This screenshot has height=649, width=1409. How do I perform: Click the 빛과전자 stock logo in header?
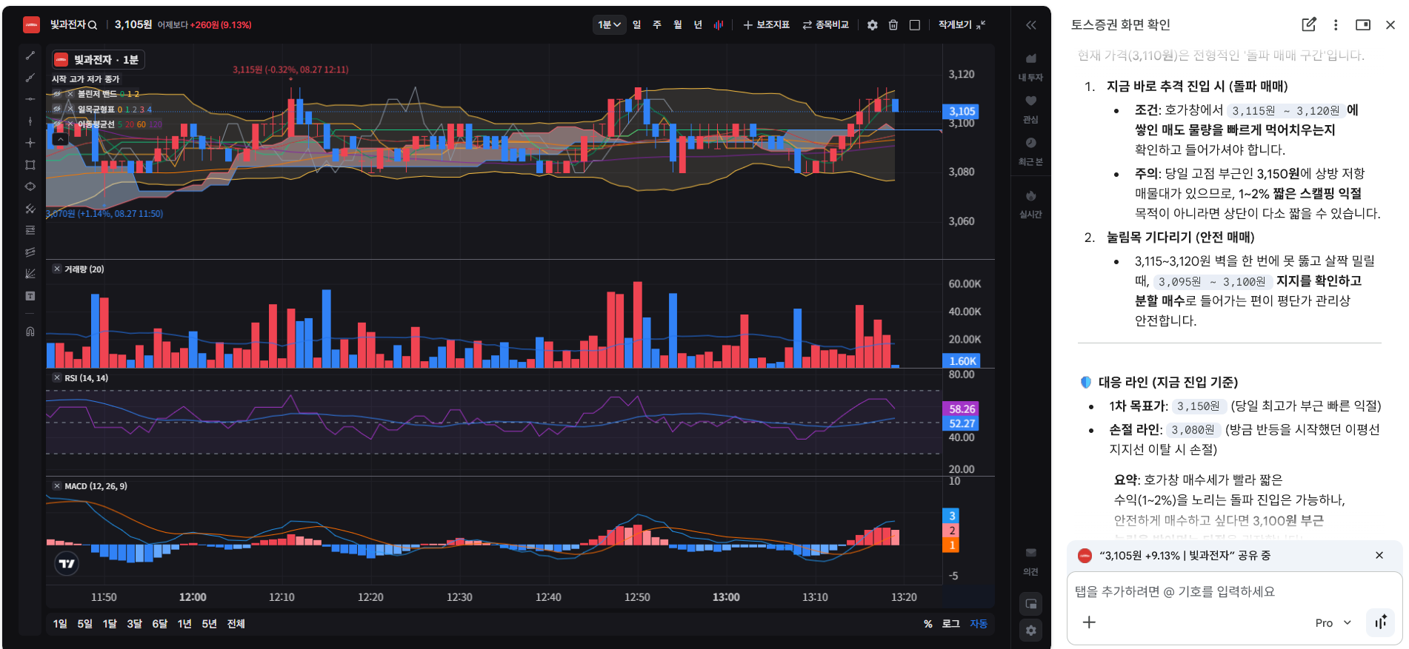pyautogui.click(x=32, y=24)
